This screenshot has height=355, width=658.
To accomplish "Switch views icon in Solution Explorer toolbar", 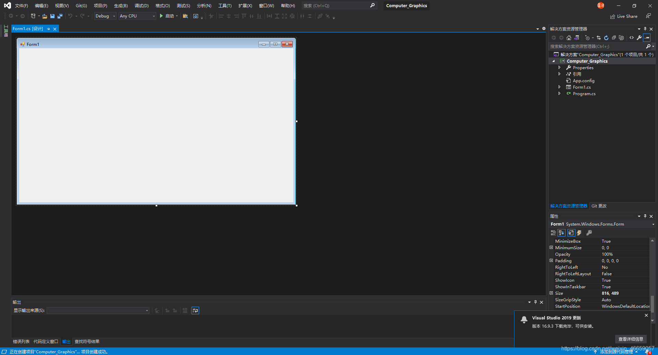I will pos(577,38).
